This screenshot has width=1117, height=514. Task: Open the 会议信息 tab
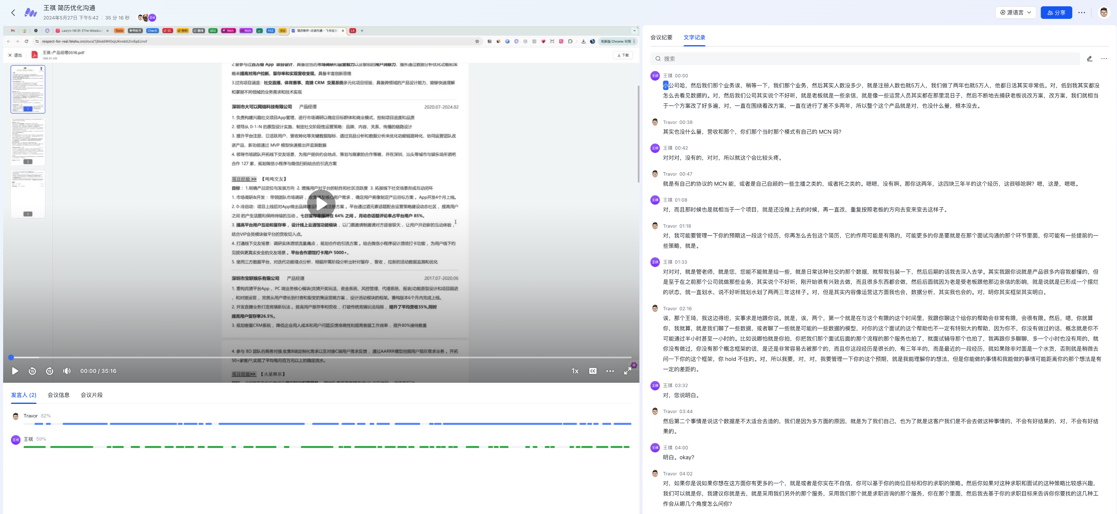[59, 395]
